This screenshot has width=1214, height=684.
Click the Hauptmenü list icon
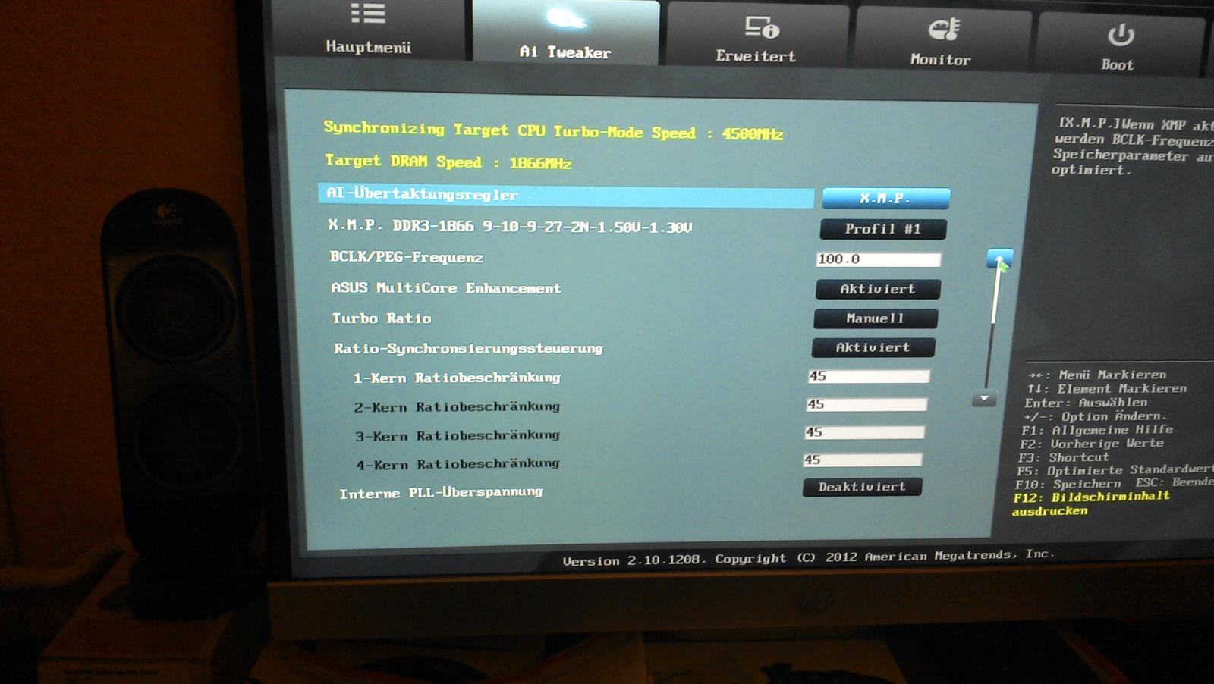[368, 13]
